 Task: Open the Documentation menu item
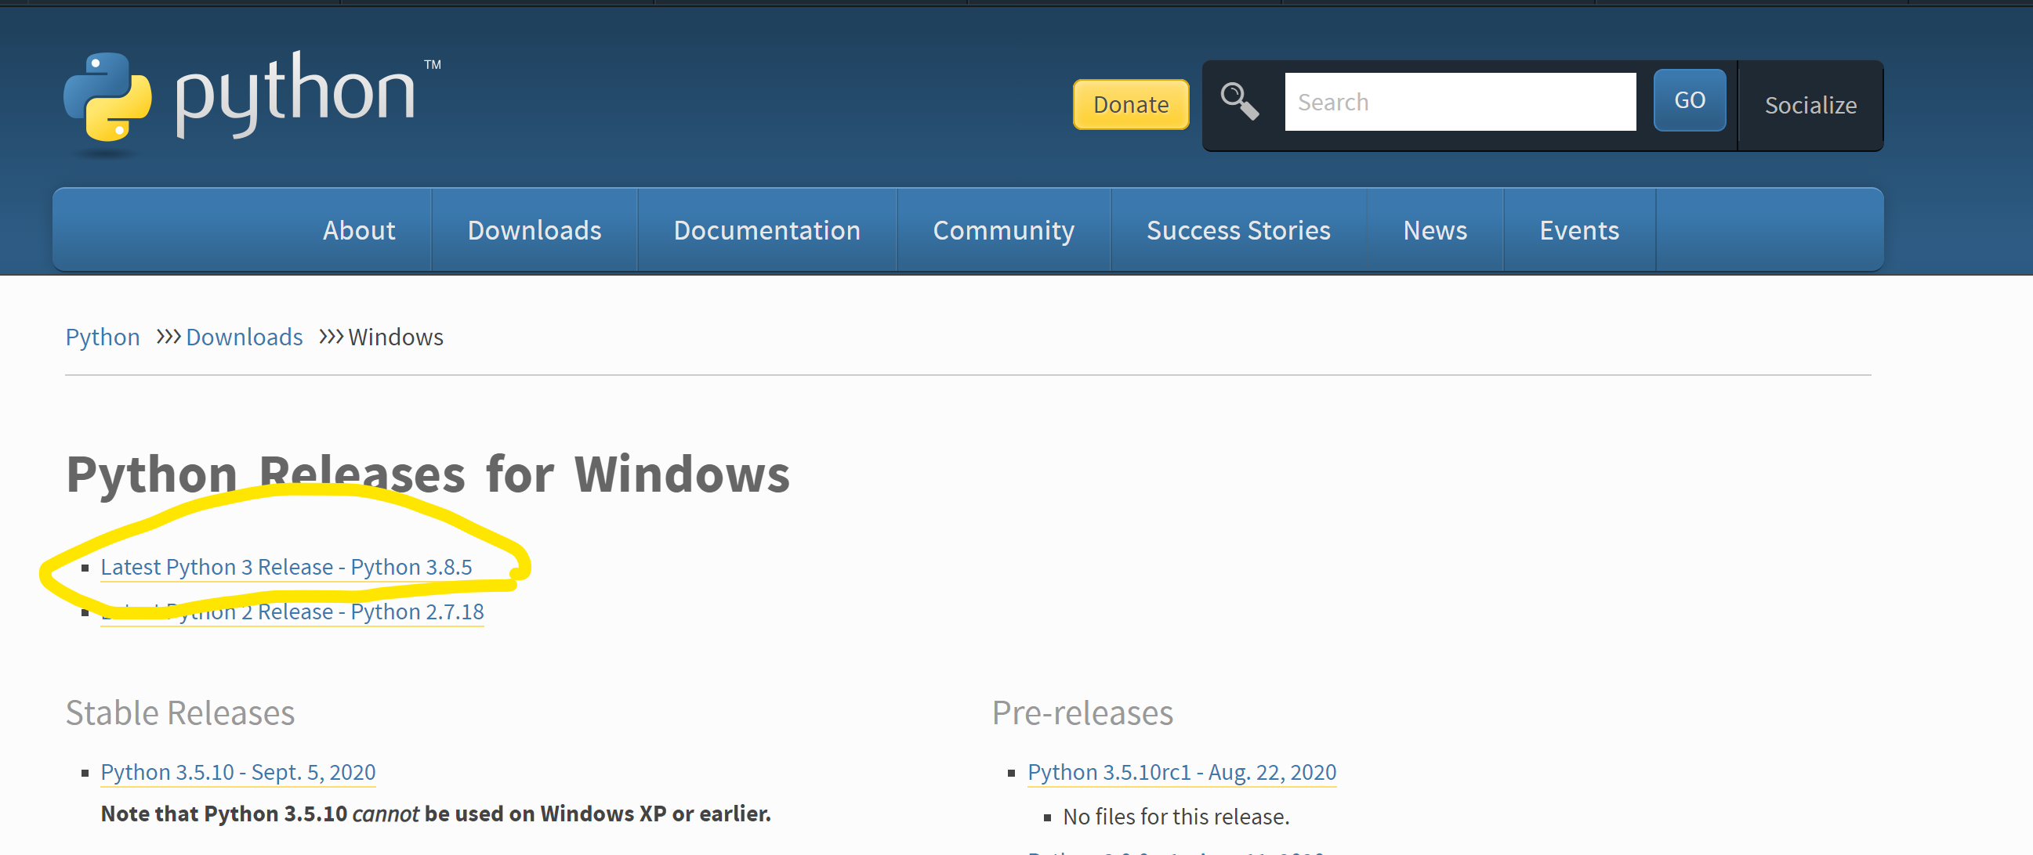[766, 230]
